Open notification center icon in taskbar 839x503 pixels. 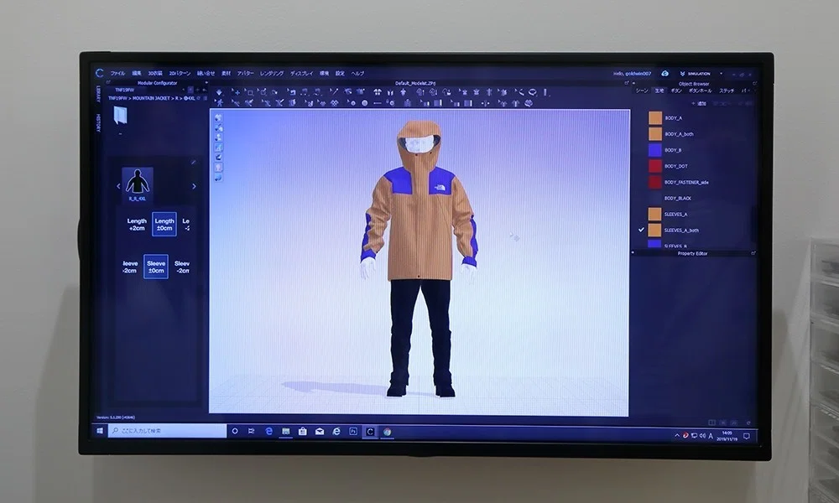[x=747, y=436]
